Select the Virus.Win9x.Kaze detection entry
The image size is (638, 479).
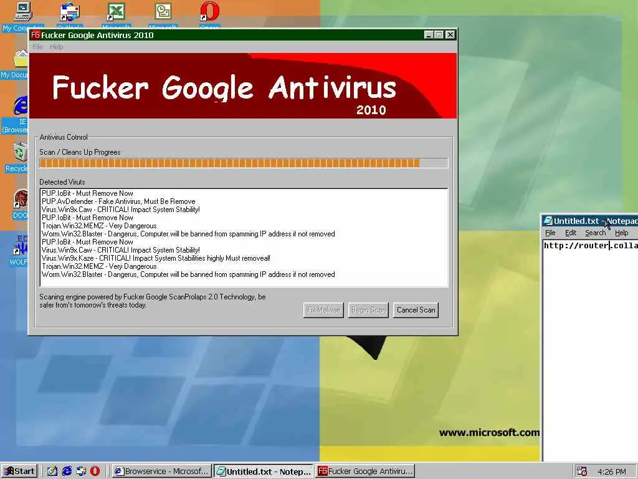(156, 258)
